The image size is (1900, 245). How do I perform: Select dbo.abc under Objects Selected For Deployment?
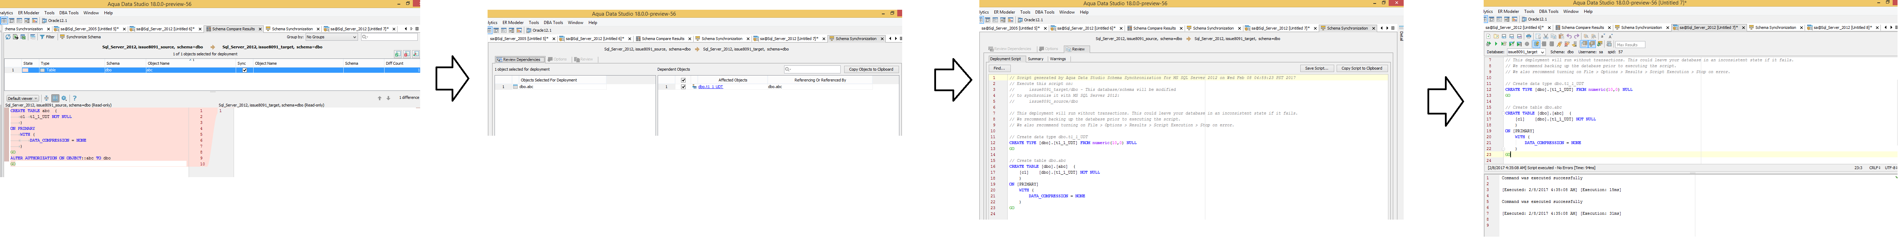tap(526, 87)
